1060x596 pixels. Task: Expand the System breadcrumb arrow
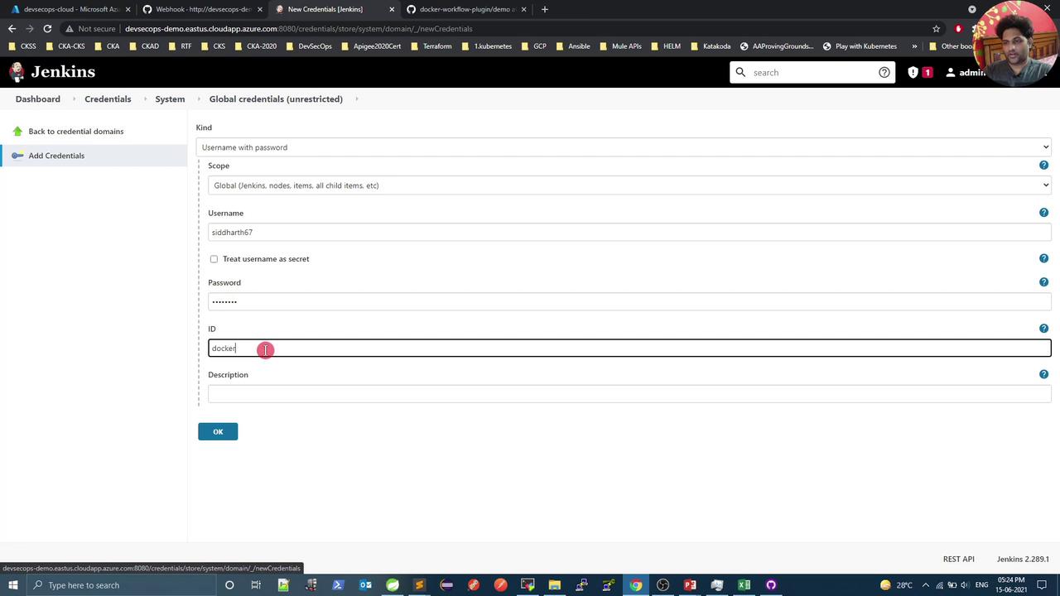(197, 99)
